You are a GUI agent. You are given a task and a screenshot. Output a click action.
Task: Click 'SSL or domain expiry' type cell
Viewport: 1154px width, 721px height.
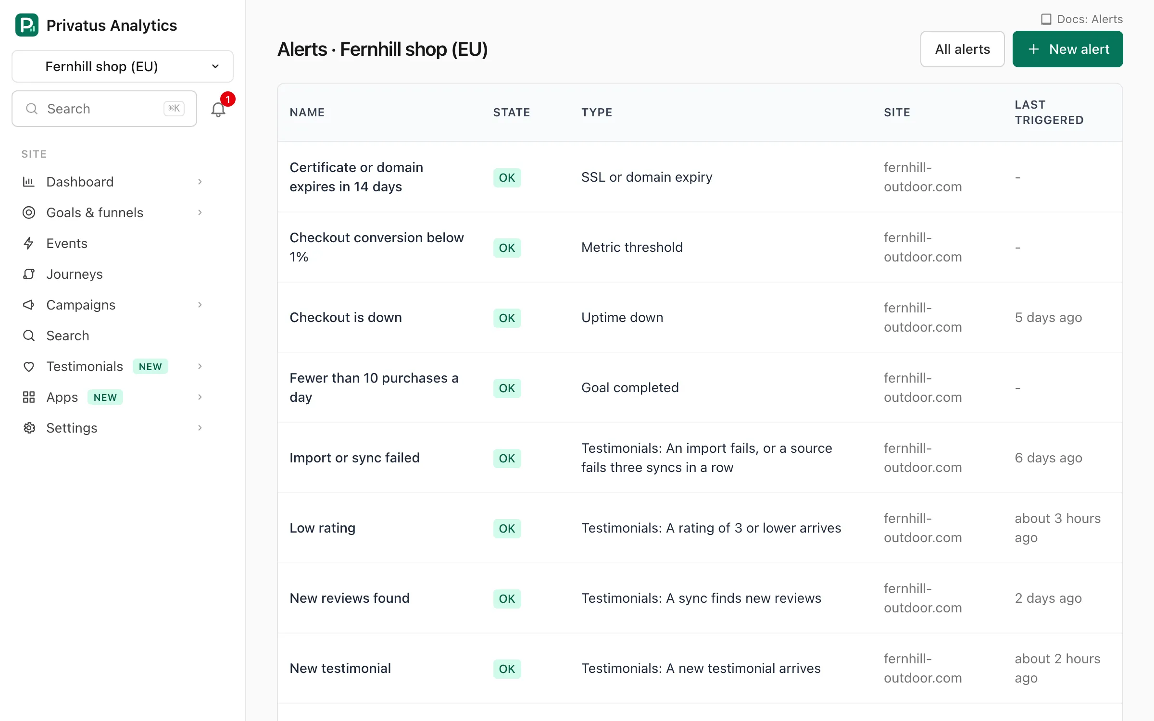pos(647,177)
